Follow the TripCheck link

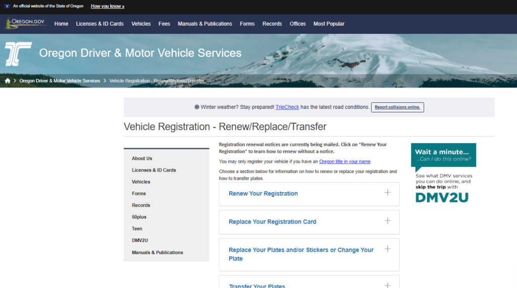287,107
